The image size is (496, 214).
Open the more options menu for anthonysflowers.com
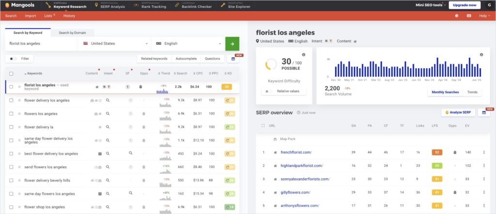pyautogui.click(x=484, y=205)
